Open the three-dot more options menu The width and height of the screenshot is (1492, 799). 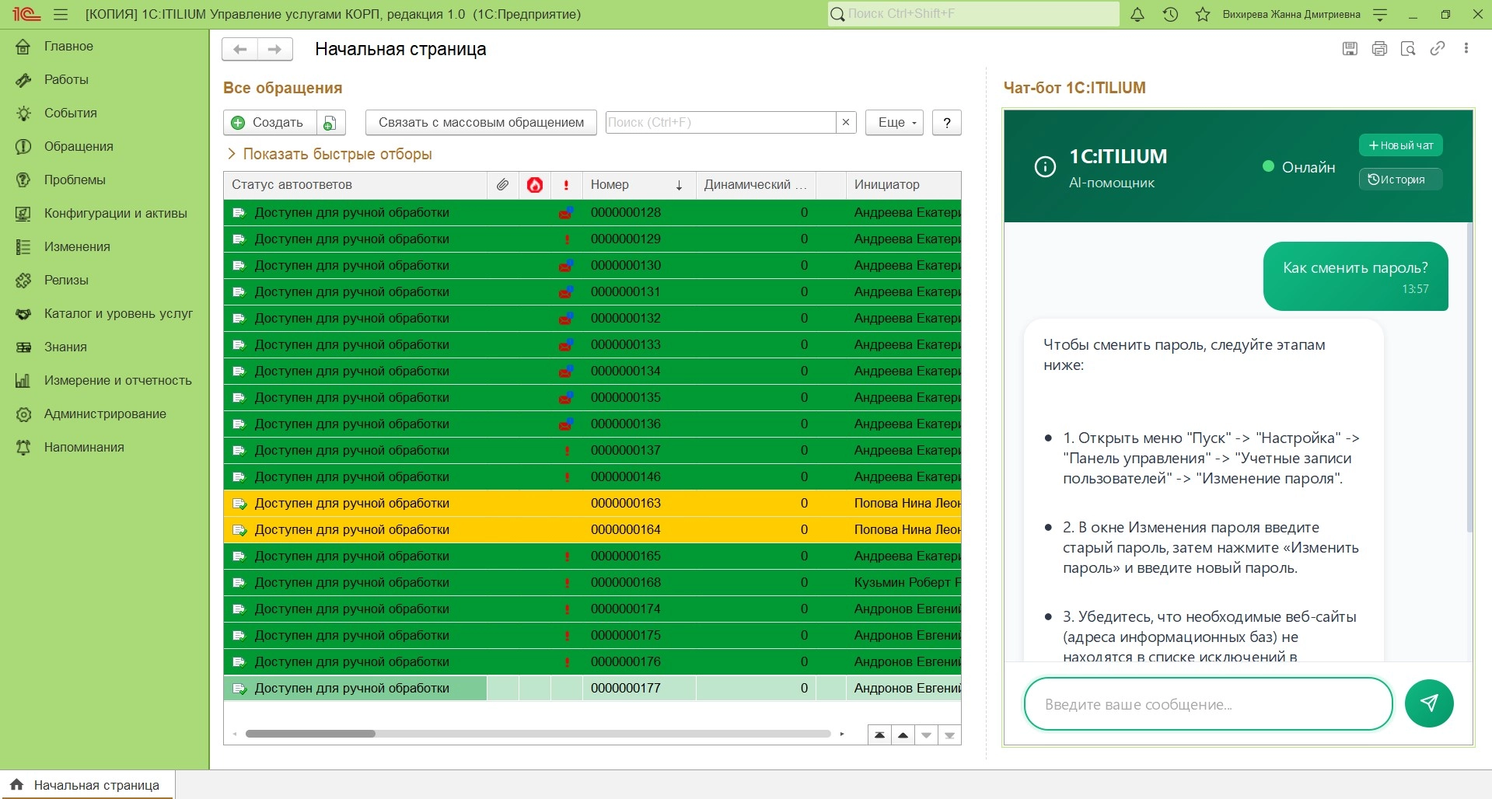point(1466,49)
